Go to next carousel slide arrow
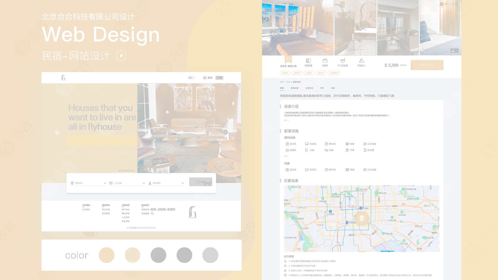 (x=225, y=132)
